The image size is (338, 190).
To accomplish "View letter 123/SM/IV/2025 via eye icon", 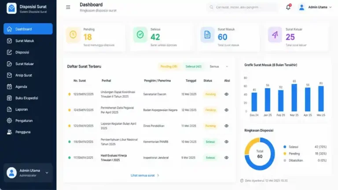I will pyautogui.click(x=226, y=94).
